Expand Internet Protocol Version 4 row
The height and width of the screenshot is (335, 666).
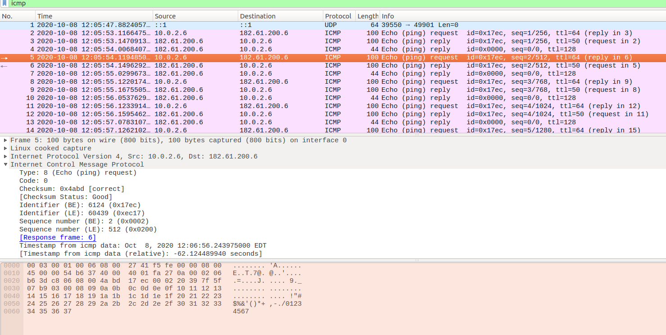(5, 157)
